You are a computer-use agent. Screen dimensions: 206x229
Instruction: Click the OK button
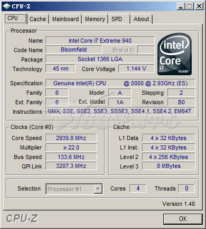(183, 219)
